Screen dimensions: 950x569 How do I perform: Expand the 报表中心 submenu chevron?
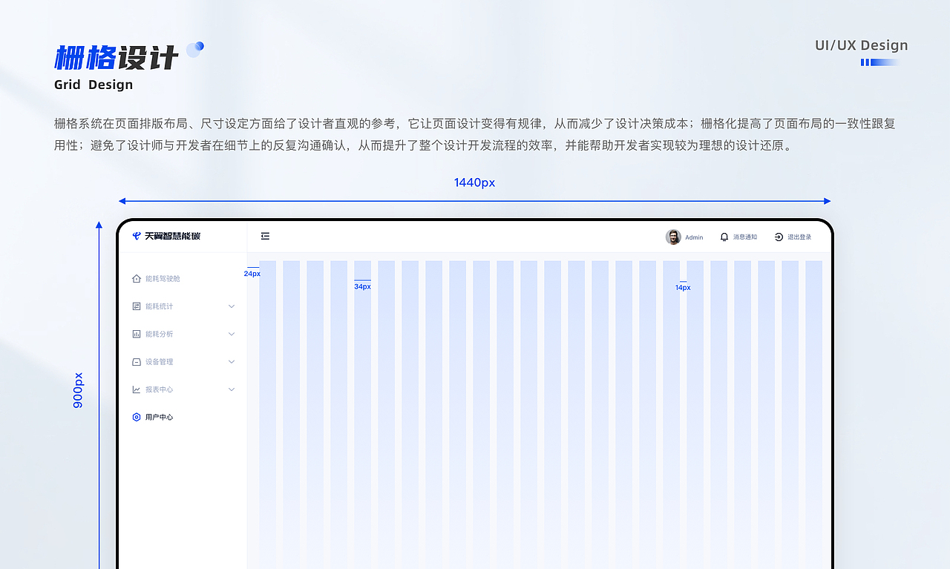coord(232,389)
